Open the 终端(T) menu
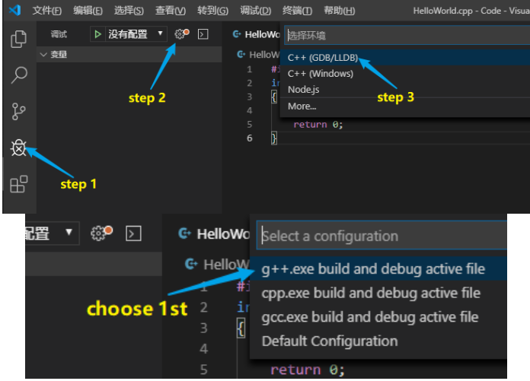530x381 pixels. [x=297, y=11]
